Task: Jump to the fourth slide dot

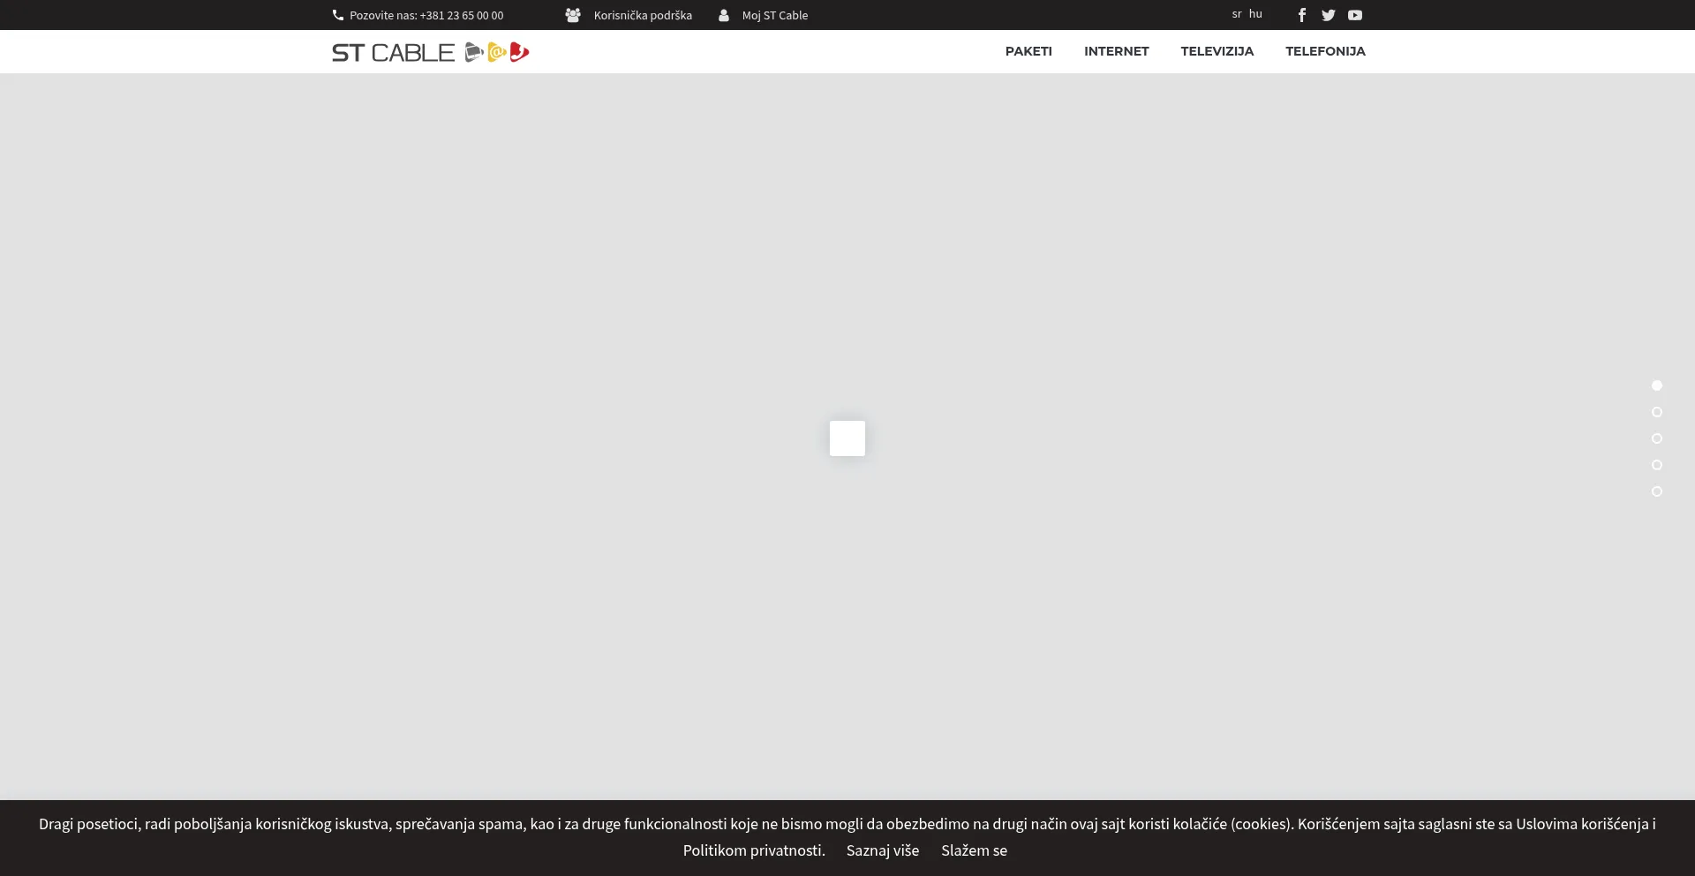Action: (1657, 465)
